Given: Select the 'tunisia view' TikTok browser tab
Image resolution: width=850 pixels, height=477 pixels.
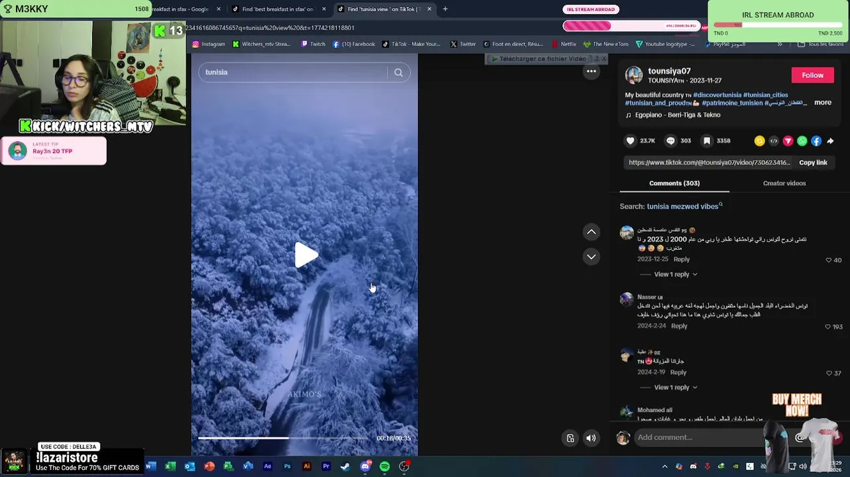Looking at the screenshot, I should [x=384, y=9].
